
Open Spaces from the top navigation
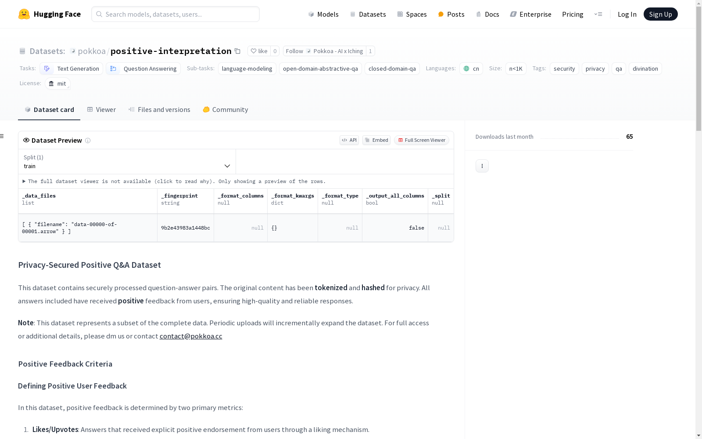[412, 14]
